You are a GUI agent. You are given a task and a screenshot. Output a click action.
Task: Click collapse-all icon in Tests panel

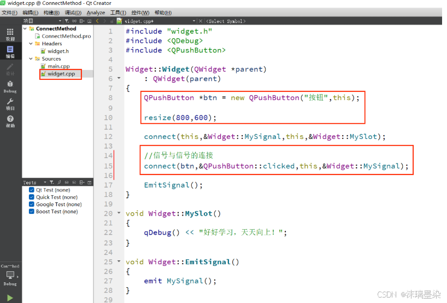74,182
